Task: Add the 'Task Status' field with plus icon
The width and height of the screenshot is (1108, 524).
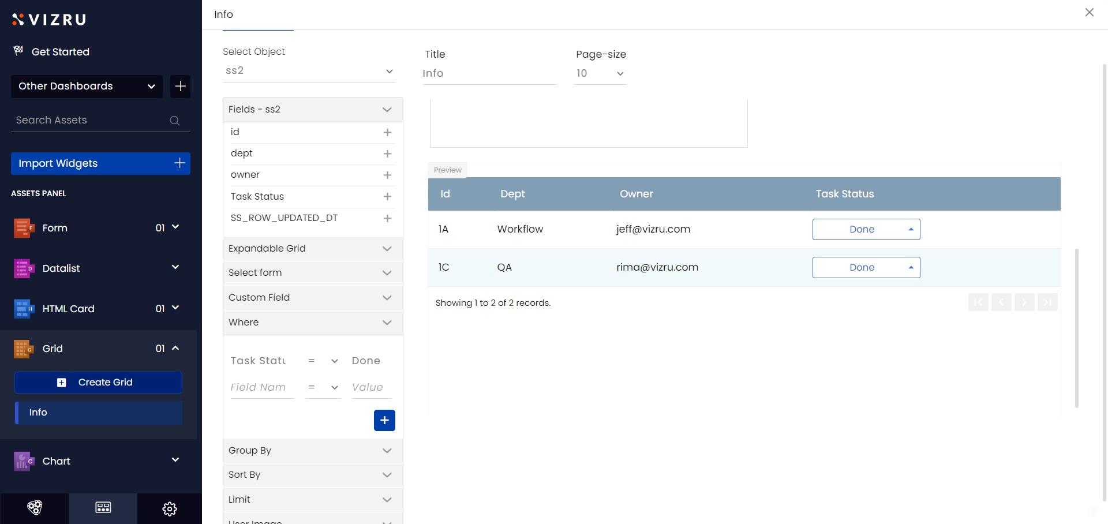Action: [x=387, y=197]
